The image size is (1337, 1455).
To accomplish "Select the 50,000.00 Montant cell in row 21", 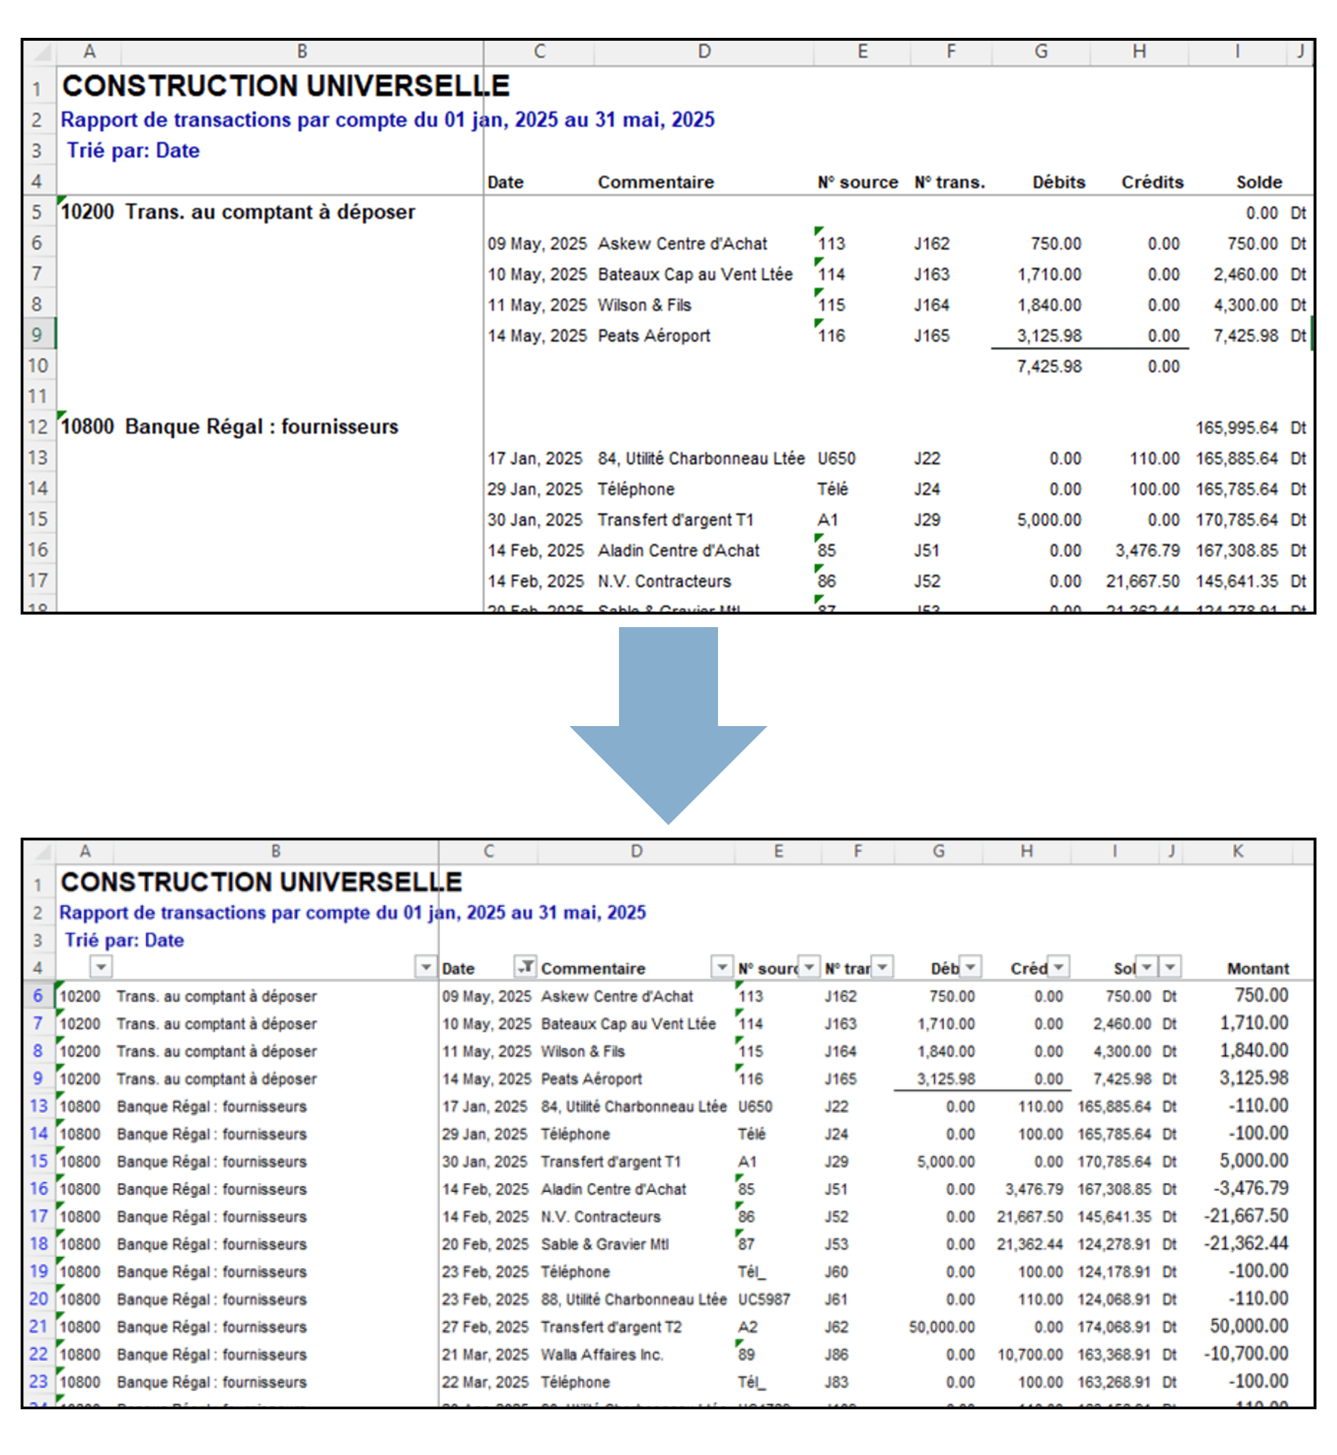I will pos(1248,1326).
